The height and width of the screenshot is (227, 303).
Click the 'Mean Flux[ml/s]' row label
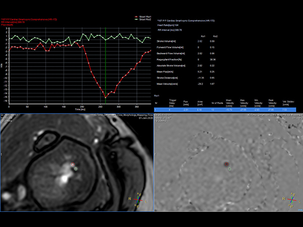pyautogui.click(x=165, y=72)
